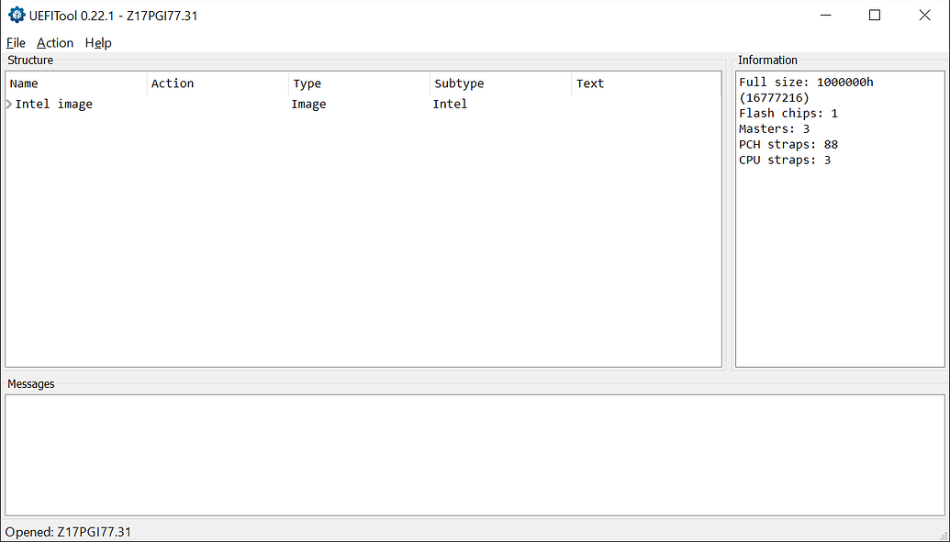Click the Action column header in Structure

coord(173,83)
